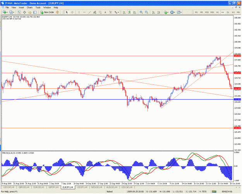Switch chart to Bar Chart mode
Image resolution: width=242 pixels, height=194 pixels.
click(x=124, y=12)
